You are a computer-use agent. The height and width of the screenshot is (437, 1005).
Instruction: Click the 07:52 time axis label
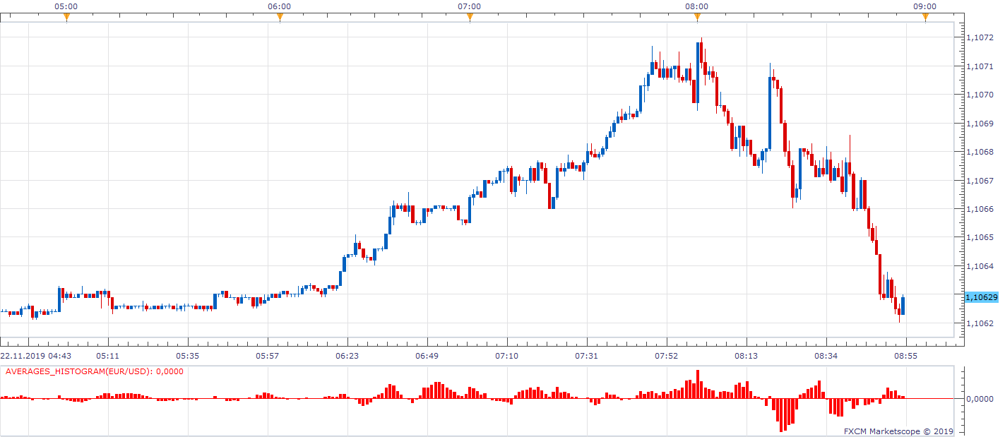[667, 356]
